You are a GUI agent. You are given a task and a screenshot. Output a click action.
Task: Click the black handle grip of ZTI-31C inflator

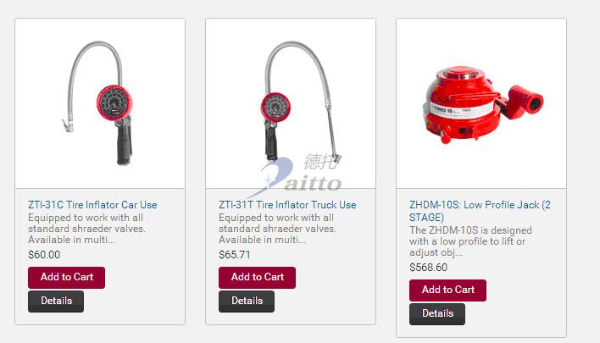[124, 144]
